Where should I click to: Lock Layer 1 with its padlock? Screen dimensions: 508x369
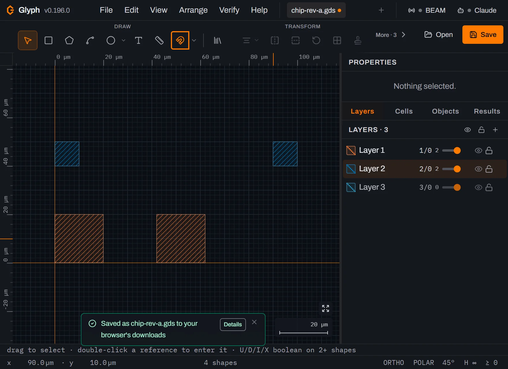(489, 150)
